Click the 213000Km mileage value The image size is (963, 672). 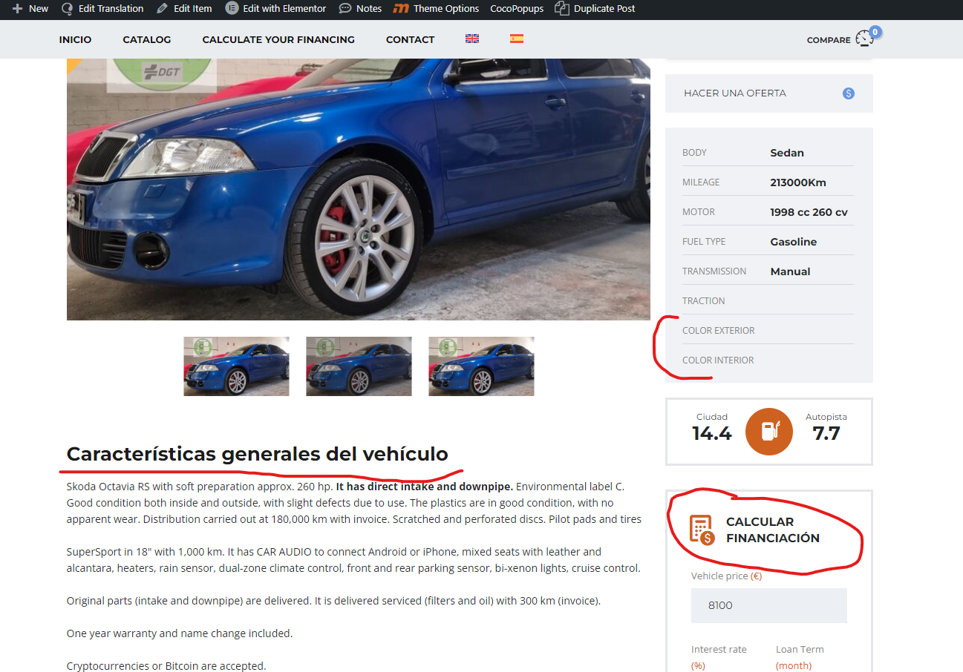point(798,182)
